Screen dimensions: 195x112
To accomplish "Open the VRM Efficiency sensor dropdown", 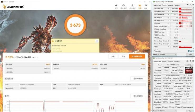I will coord(169,38).
